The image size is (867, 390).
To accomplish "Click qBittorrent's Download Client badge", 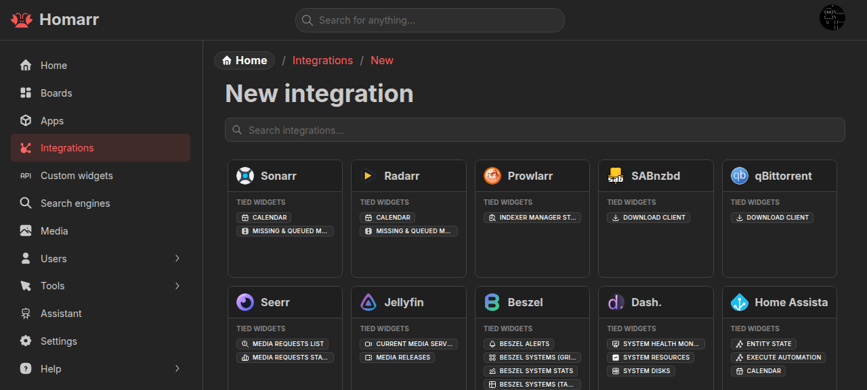I will (x=772, y=218).
